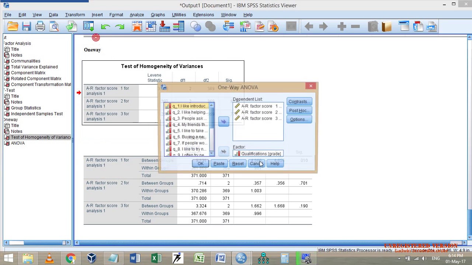Screen dimensions: 472x265
Task: Select 'Rotated Component Matrix' in outline
Action: 36,79
